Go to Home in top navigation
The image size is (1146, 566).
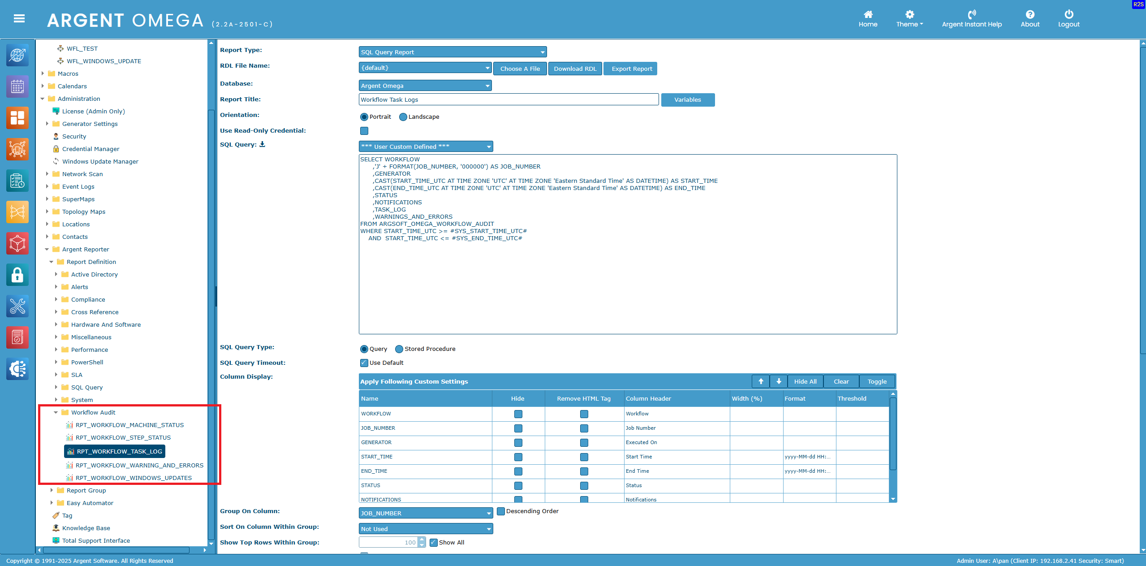point(868,19)
